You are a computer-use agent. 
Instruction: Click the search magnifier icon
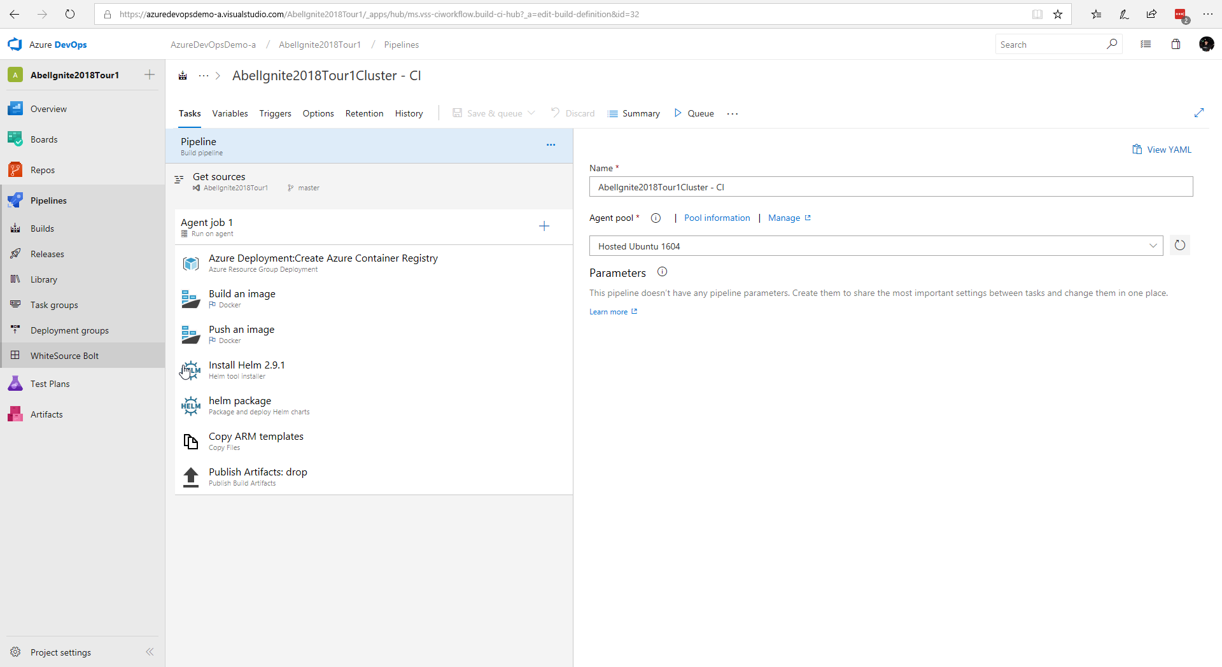pos(1112,44)
